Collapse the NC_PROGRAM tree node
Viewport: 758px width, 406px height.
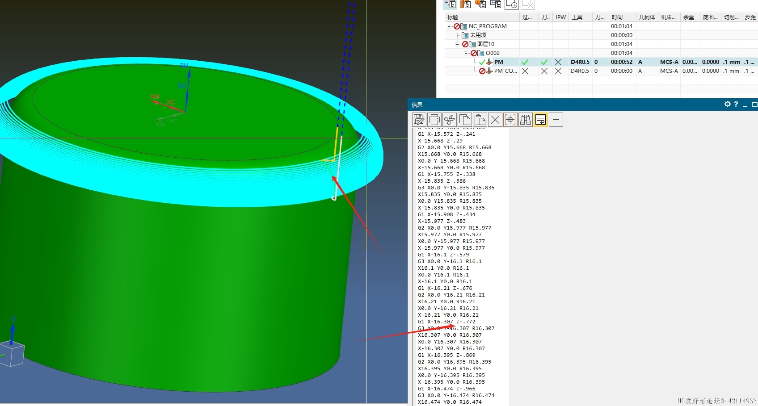tap(449, 26)
